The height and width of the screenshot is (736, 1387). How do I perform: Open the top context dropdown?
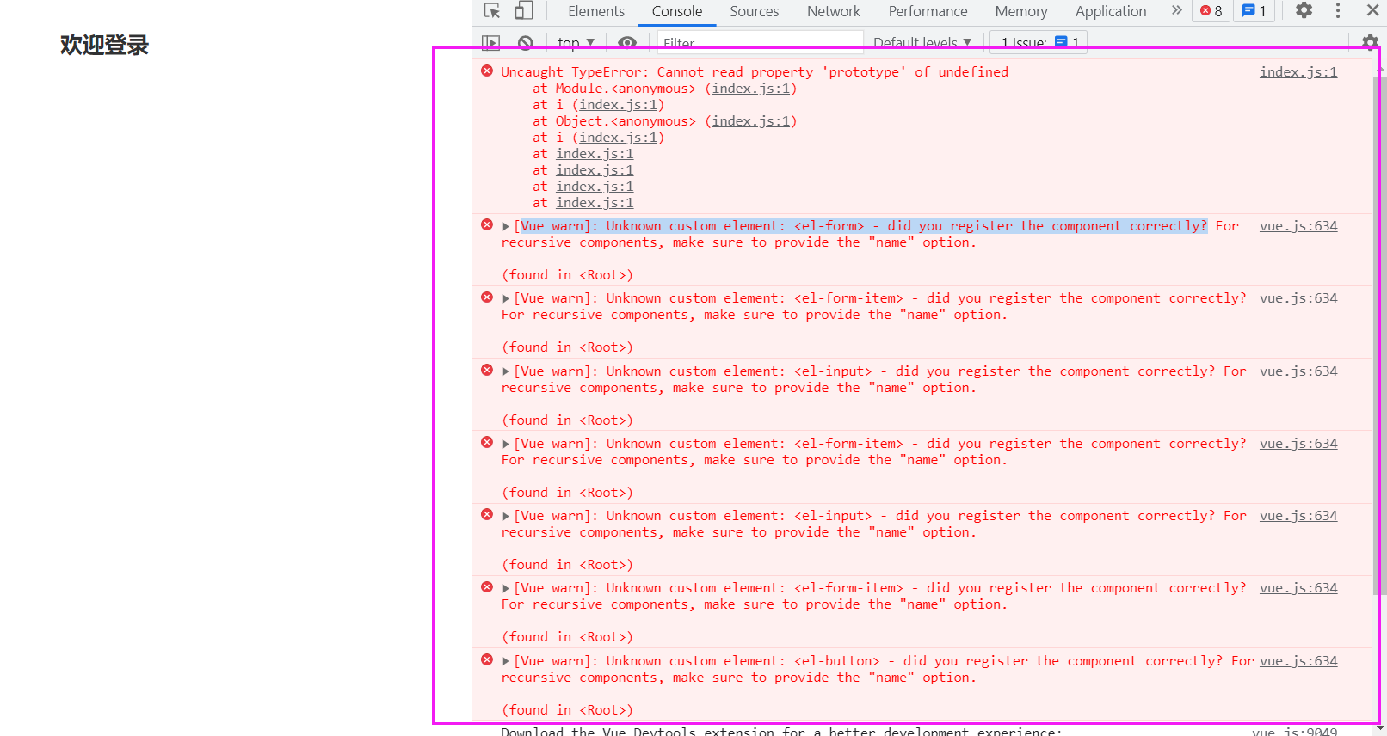coord(576,42)
